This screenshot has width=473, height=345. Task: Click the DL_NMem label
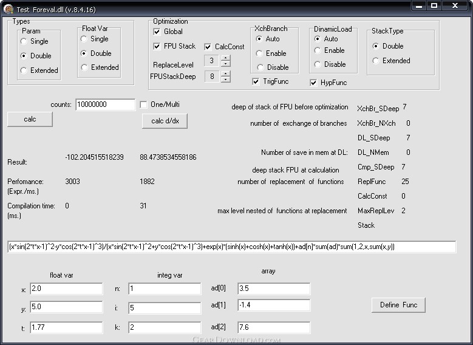(x=373, y=152)
